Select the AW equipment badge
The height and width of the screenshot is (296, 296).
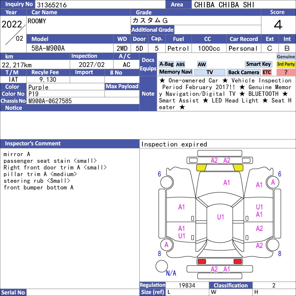202,64
